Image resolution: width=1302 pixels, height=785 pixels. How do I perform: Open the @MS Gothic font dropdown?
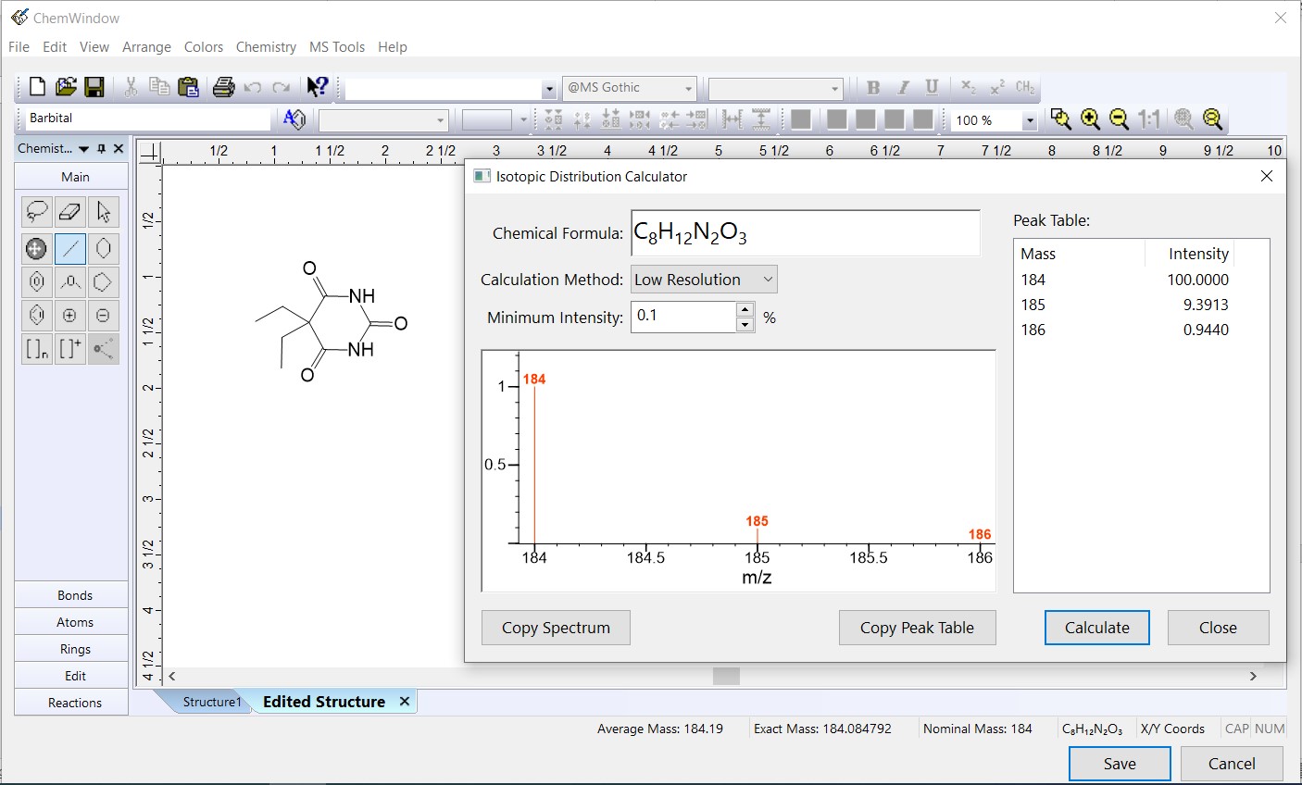point(688,89)
